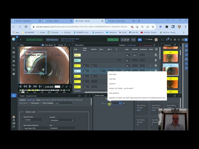
Task: Select the Overlay radio option
Action: click(55, 45)
